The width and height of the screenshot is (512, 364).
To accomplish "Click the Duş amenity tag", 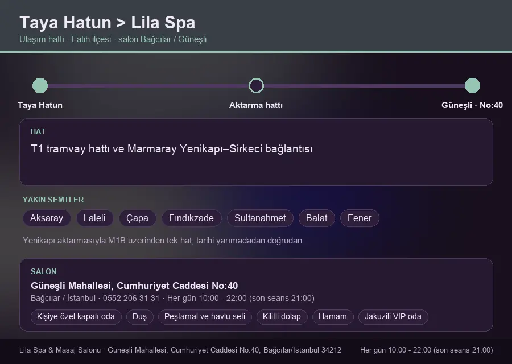I will (x=139, y=317).
